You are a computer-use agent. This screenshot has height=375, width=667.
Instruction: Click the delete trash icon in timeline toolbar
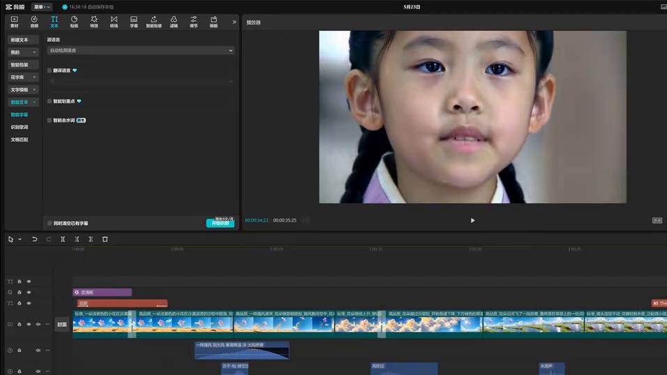(105, 239)
